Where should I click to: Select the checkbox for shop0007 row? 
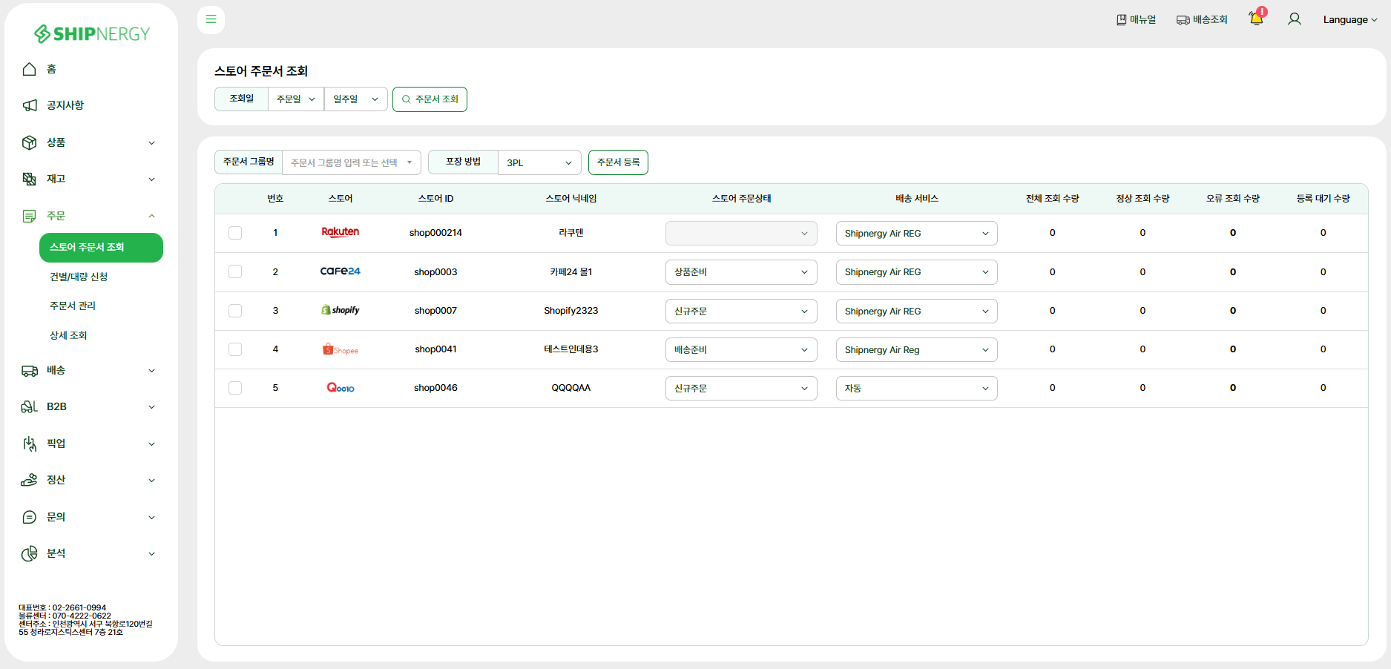coord(235,311)
